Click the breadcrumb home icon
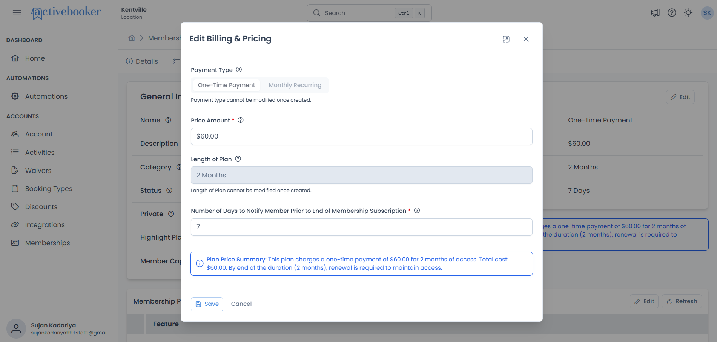The image size is (717, 342). coord(132,38)
